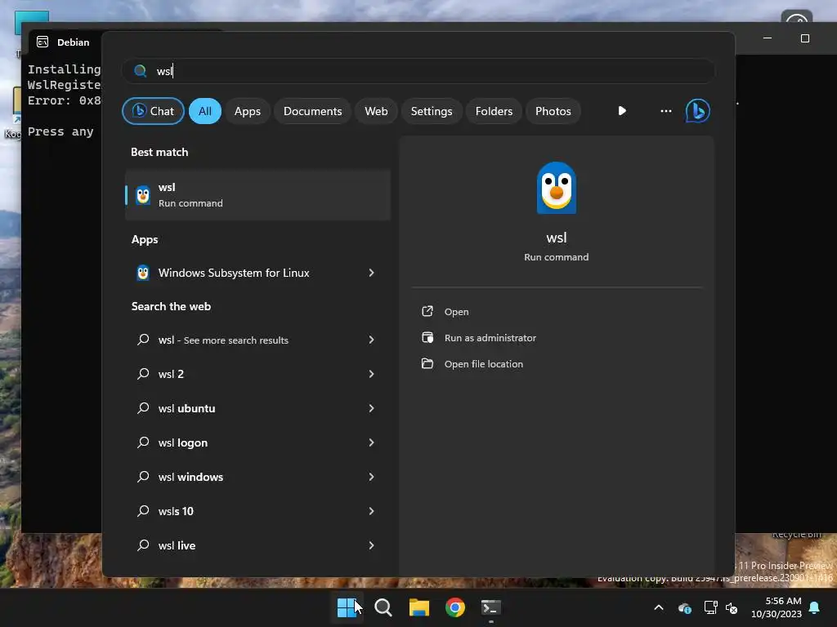Image resolution: width=837 pixels, height=627 pixels.
Task: Expand the 'wsl live' suggestion arrow
Action: pyautogui.click(x=371, y=545)
